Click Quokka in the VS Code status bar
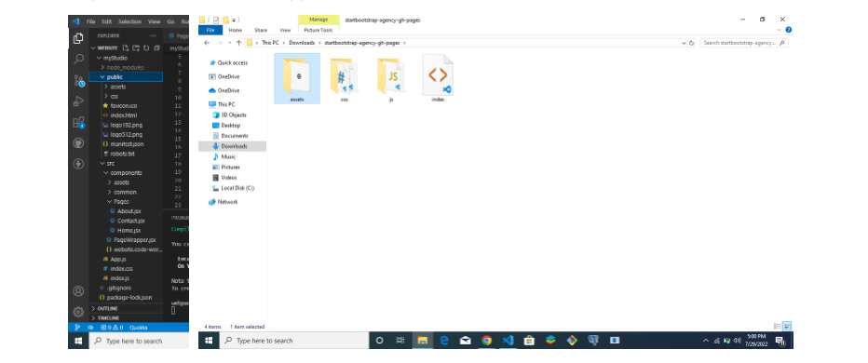Viewport: 868px width, 363px height. point(139,328)
